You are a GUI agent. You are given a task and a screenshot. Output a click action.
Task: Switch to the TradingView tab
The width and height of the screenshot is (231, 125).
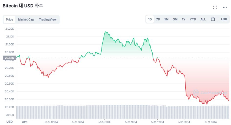pos(48,19)
